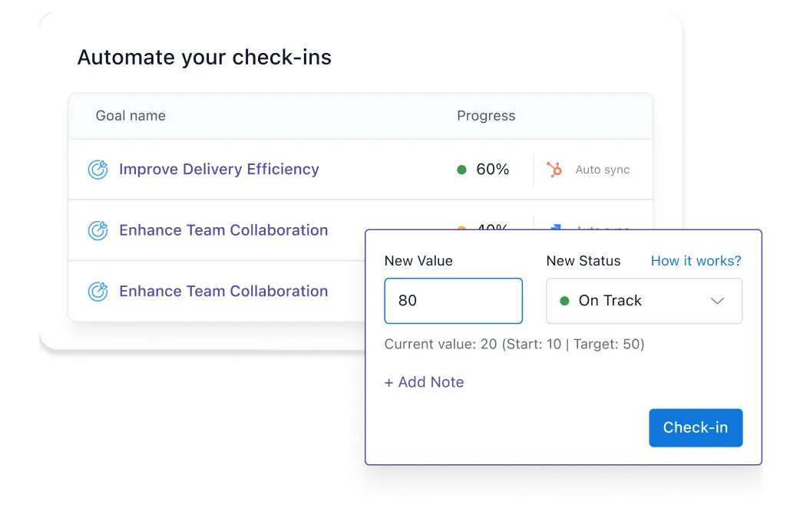Image resolution: width=800 pixels, height=508 pixels.
Task: Click the orange status dot beside 40%
Action: 461,228
